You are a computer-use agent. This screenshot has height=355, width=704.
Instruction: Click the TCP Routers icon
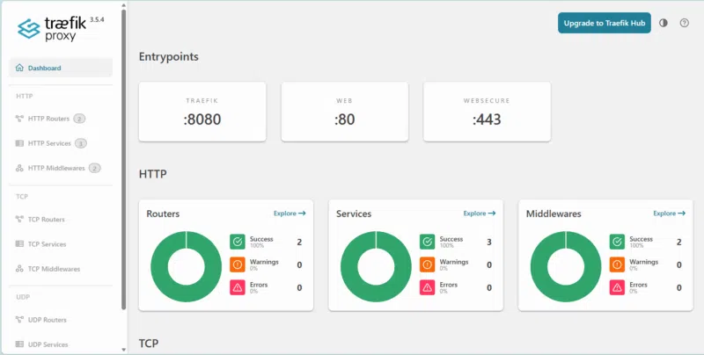(19, 219)
